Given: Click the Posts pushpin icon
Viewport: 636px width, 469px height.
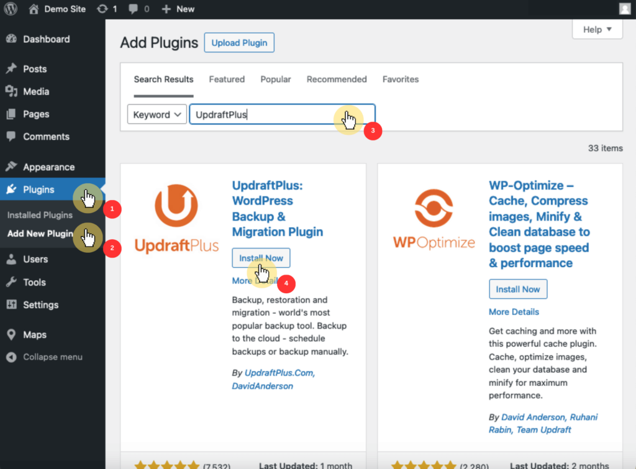Looking at the screenshot, I should click(11, 68).
